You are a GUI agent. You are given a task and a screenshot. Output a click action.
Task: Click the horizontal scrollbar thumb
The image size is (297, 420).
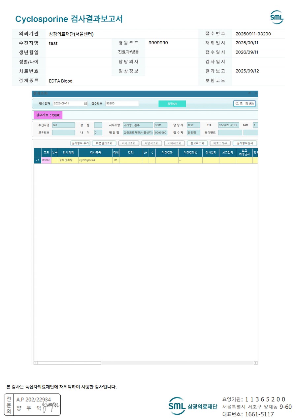click(69, 363)
